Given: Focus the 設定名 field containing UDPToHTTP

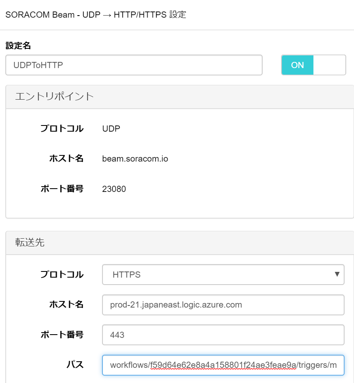Looking at the screenshot, I should point(134,65).
